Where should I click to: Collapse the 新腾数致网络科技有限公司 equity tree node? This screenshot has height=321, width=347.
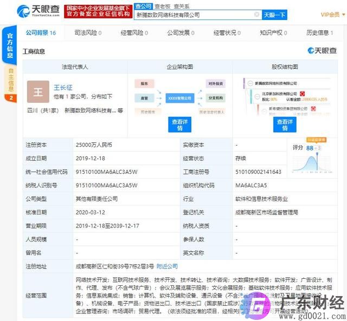pos(250,83)
